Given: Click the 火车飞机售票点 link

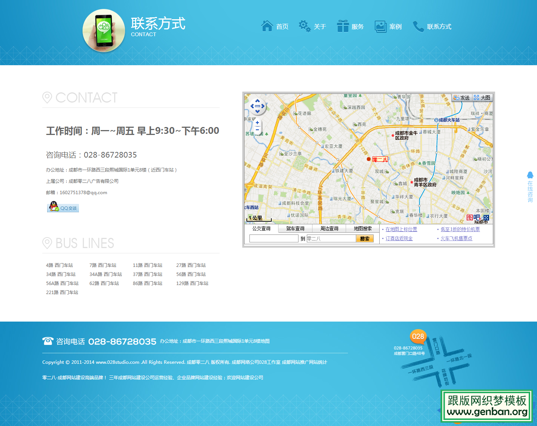Looking at the screenshot, I should pos(456,238).
